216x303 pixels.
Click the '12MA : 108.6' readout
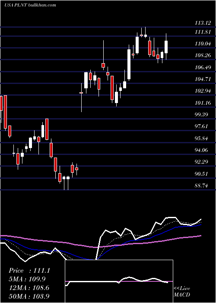click(x=29, y=288)
